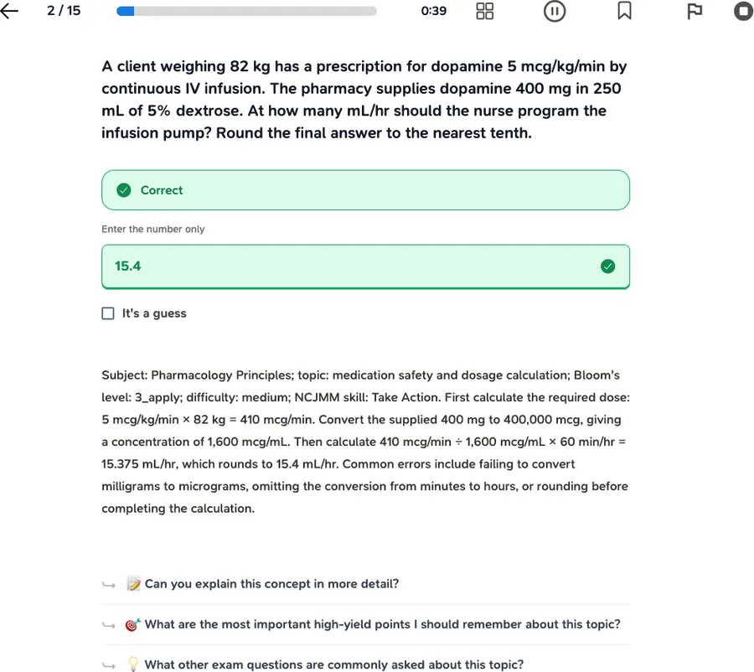This screenshot has width=754, height=672.
Task: Click the answer field showing 15.4
Action: click(365, 266)
